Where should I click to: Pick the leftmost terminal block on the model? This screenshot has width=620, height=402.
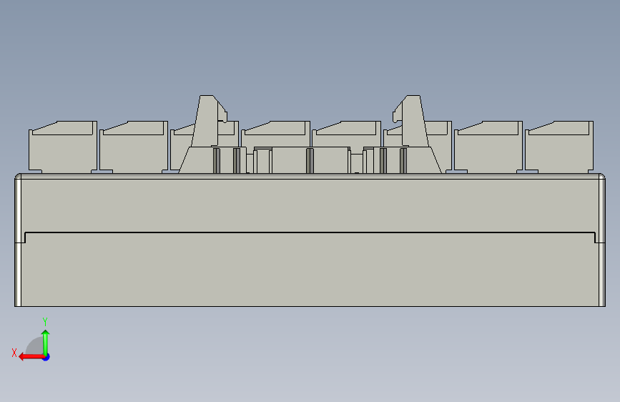point(63,147)
